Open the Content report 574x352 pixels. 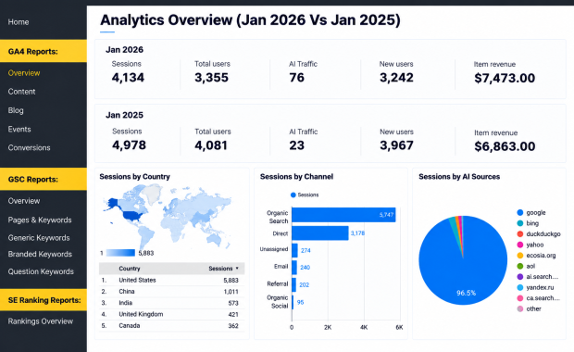click(21, 92)
